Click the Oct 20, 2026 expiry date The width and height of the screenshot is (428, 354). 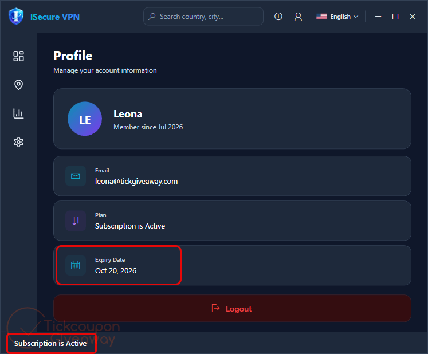pyautogui.click(x=116, y=271)
